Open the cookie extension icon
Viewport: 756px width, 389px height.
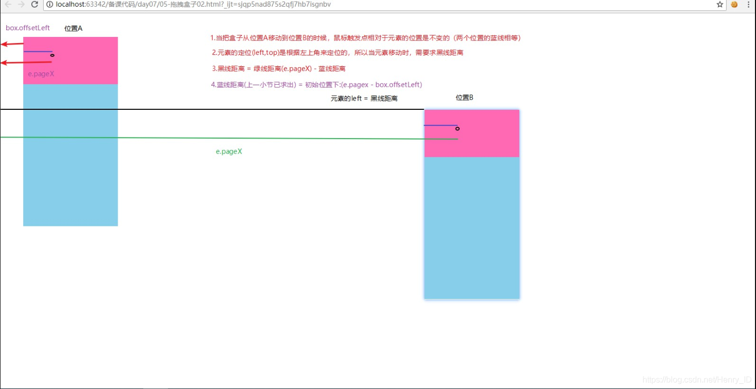point(734,4)
